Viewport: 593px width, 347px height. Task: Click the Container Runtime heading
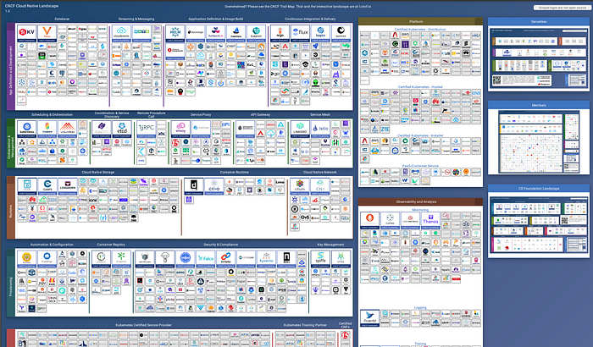(234, 172)
